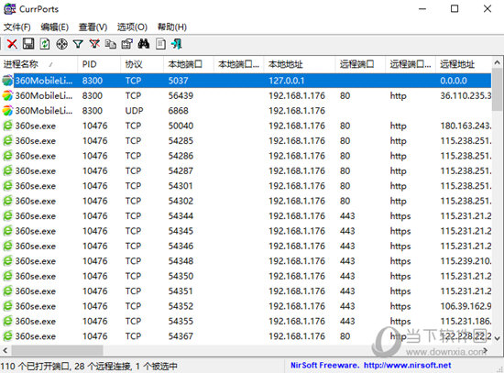This screenshot has width=504, height=373.
Task: Sort by the 远程端口 column header
Action: (x=360, y=64)
